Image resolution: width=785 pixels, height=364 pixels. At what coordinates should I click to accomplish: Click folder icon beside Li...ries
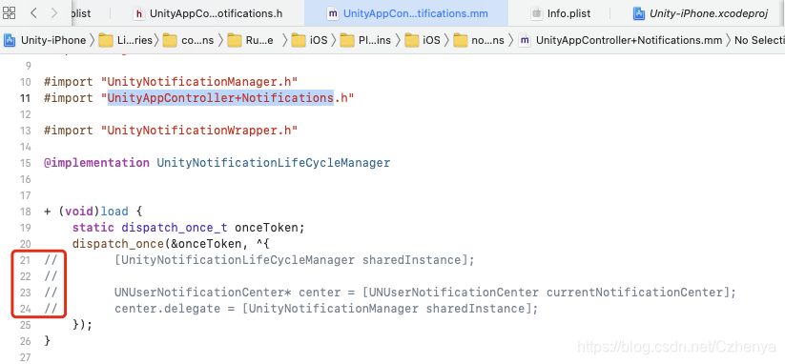coord(106,40)
